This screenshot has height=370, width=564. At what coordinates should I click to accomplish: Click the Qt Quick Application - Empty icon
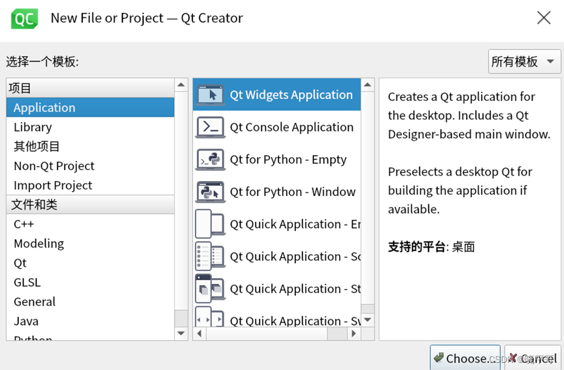[x=211, y=224]
